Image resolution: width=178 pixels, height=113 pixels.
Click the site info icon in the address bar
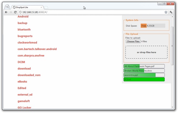coord(20,12)
